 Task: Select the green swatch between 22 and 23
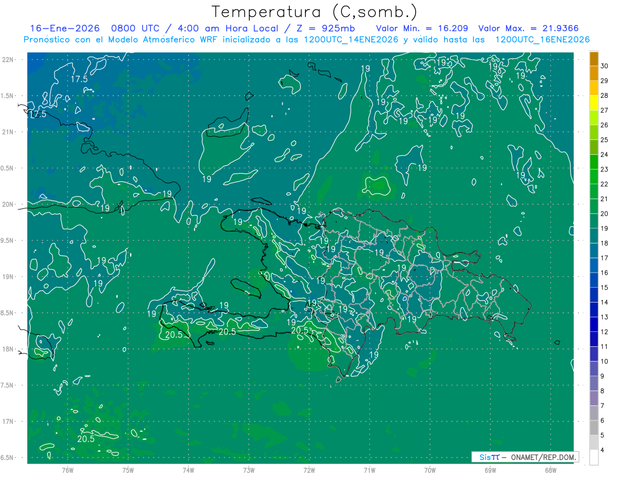594,176
